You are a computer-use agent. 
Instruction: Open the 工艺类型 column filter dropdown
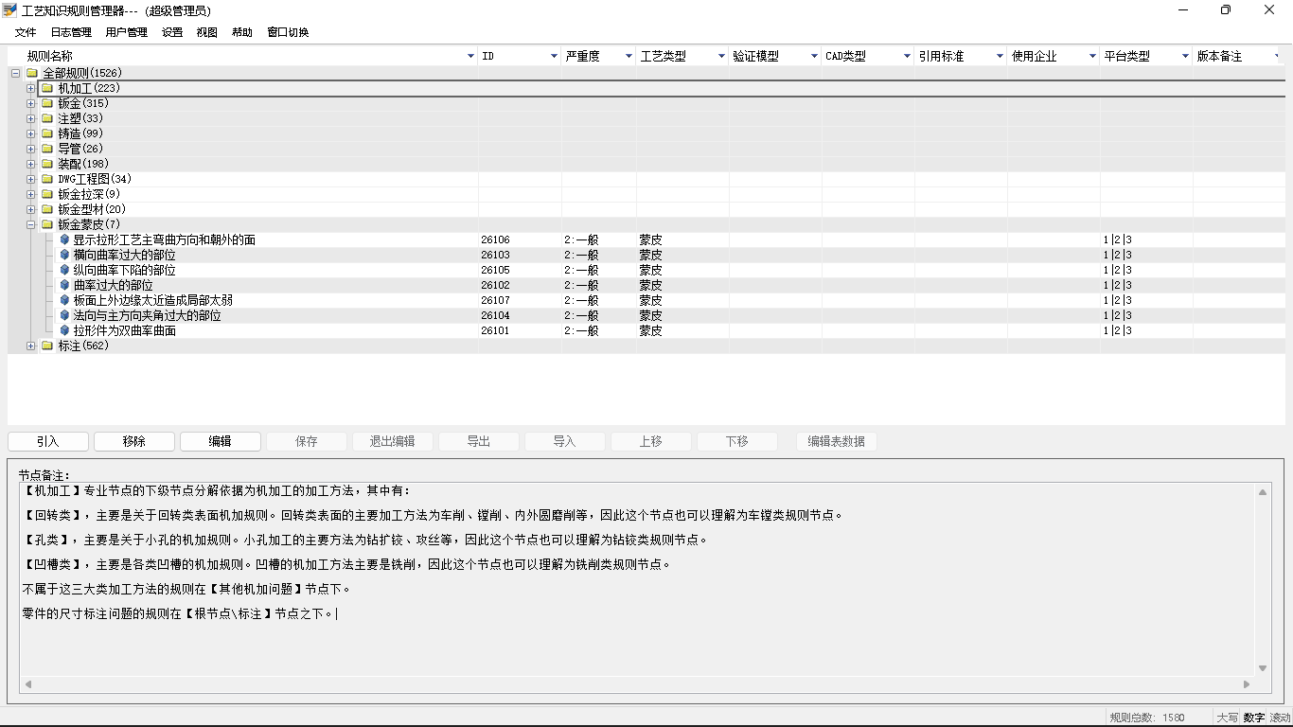coord(722,56)
